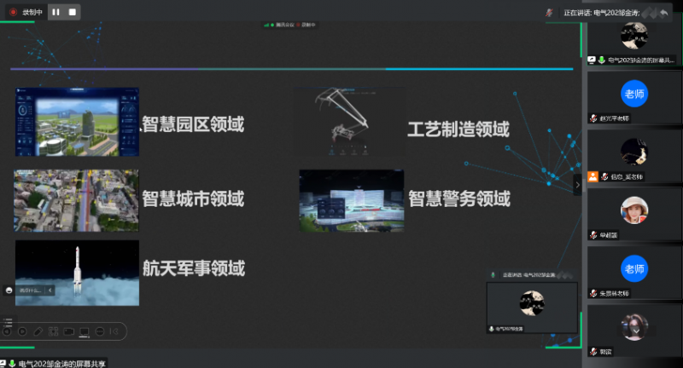The image size is (683, 368).
Task: Select the 智慧城市领域 aerial city image
Action: pyautogui.click(x=76, y=200)
